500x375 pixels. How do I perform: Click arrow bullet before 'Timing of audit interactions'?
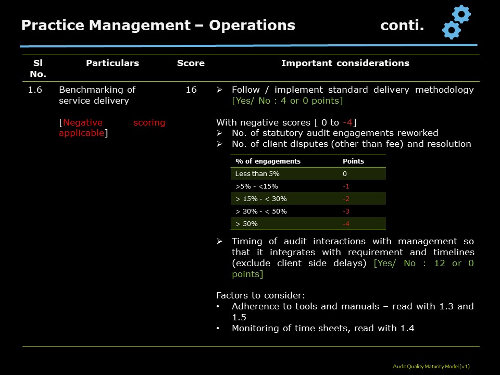tap(219, 241)
